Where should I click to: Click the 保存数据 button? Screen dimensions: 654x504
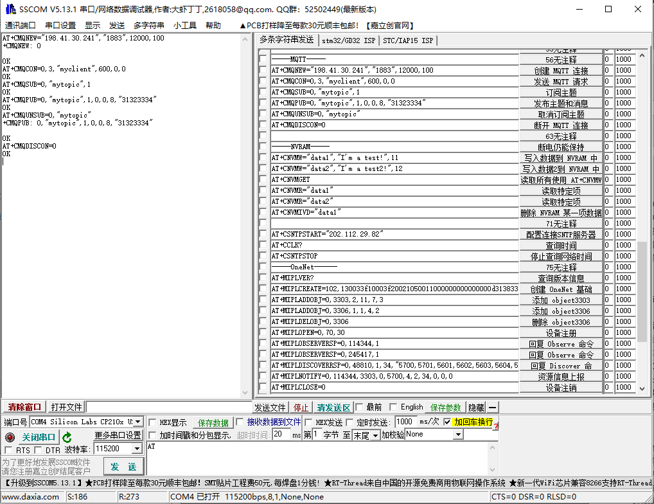213,422
